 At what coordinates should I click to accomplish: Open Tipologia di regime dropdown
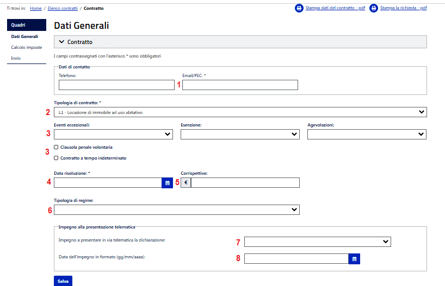click(x=176, y=210)
